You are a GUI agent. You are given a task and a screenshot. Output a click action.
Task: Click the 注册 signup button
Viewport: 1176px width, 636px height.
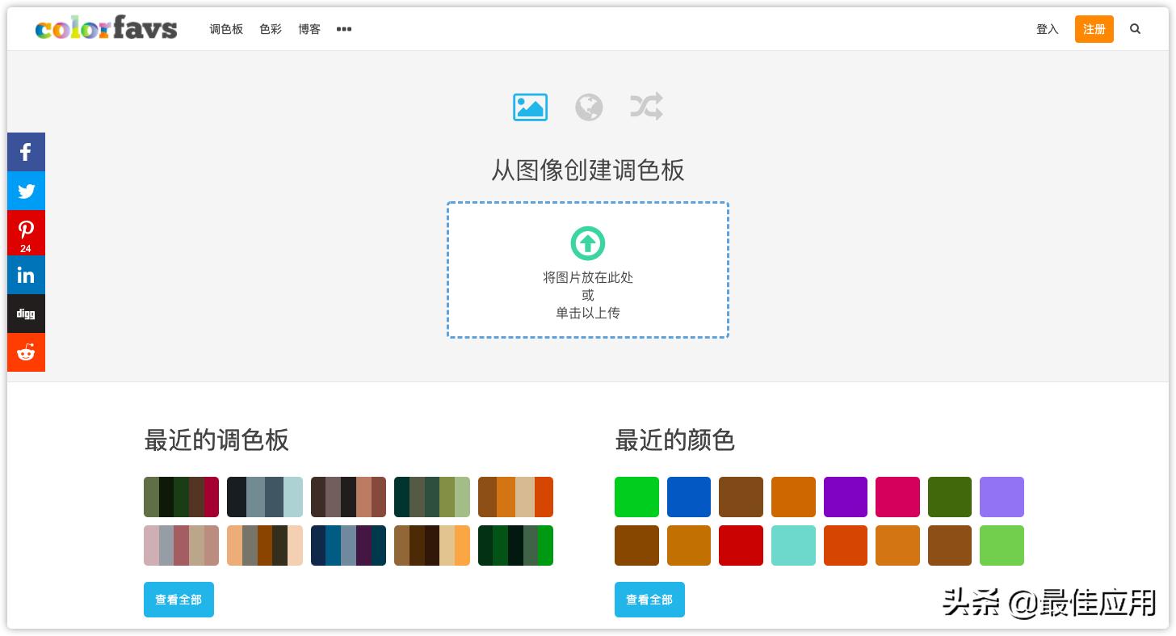point(1094,29)
